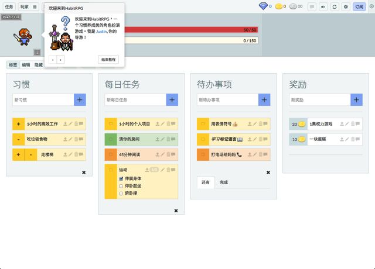Image resolution: width=375 pixels, height=269 pixels.
Task: Go to next tutorial step arrow
Action: 60,60
